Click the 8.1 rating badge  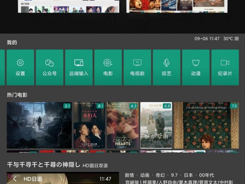(100, 106)
